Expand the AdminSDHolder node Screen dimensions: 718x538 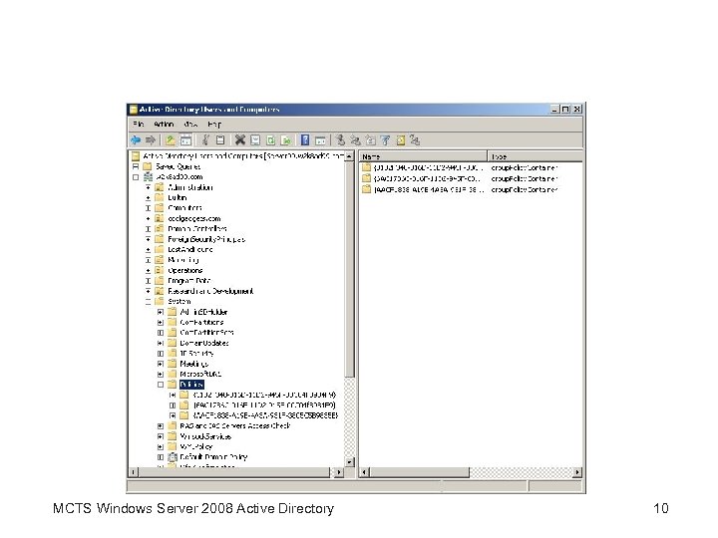pos(161,312)
